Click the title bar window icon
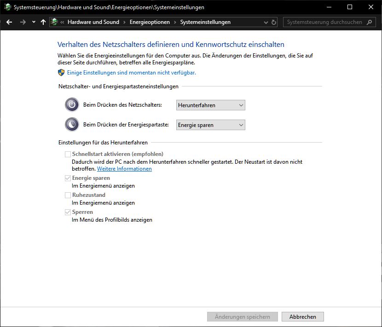The image size is (382, 327). 7,7
